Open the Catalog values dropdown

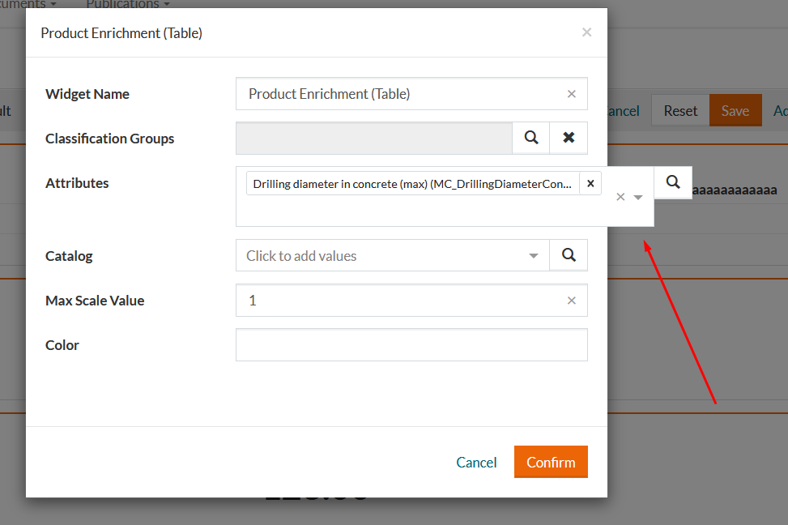click(533, 254)
